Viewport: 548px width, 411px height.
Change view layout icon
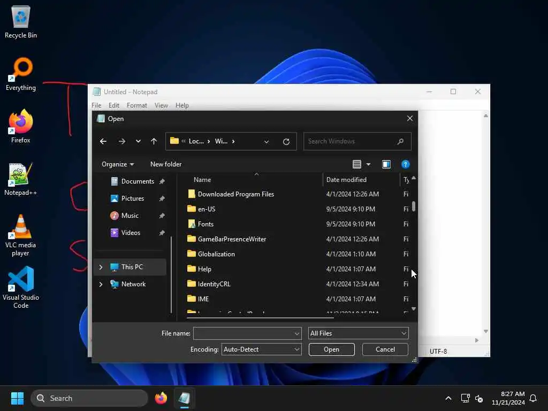[356, 164]
